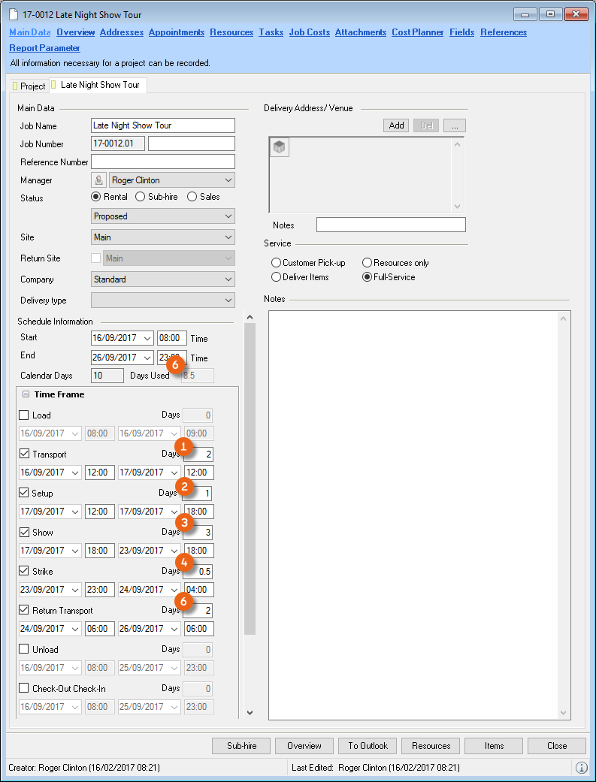Expand the Manager Roger Clinton dropdown
The height and width of the screenshot is (782, 596).
(171, 180)
